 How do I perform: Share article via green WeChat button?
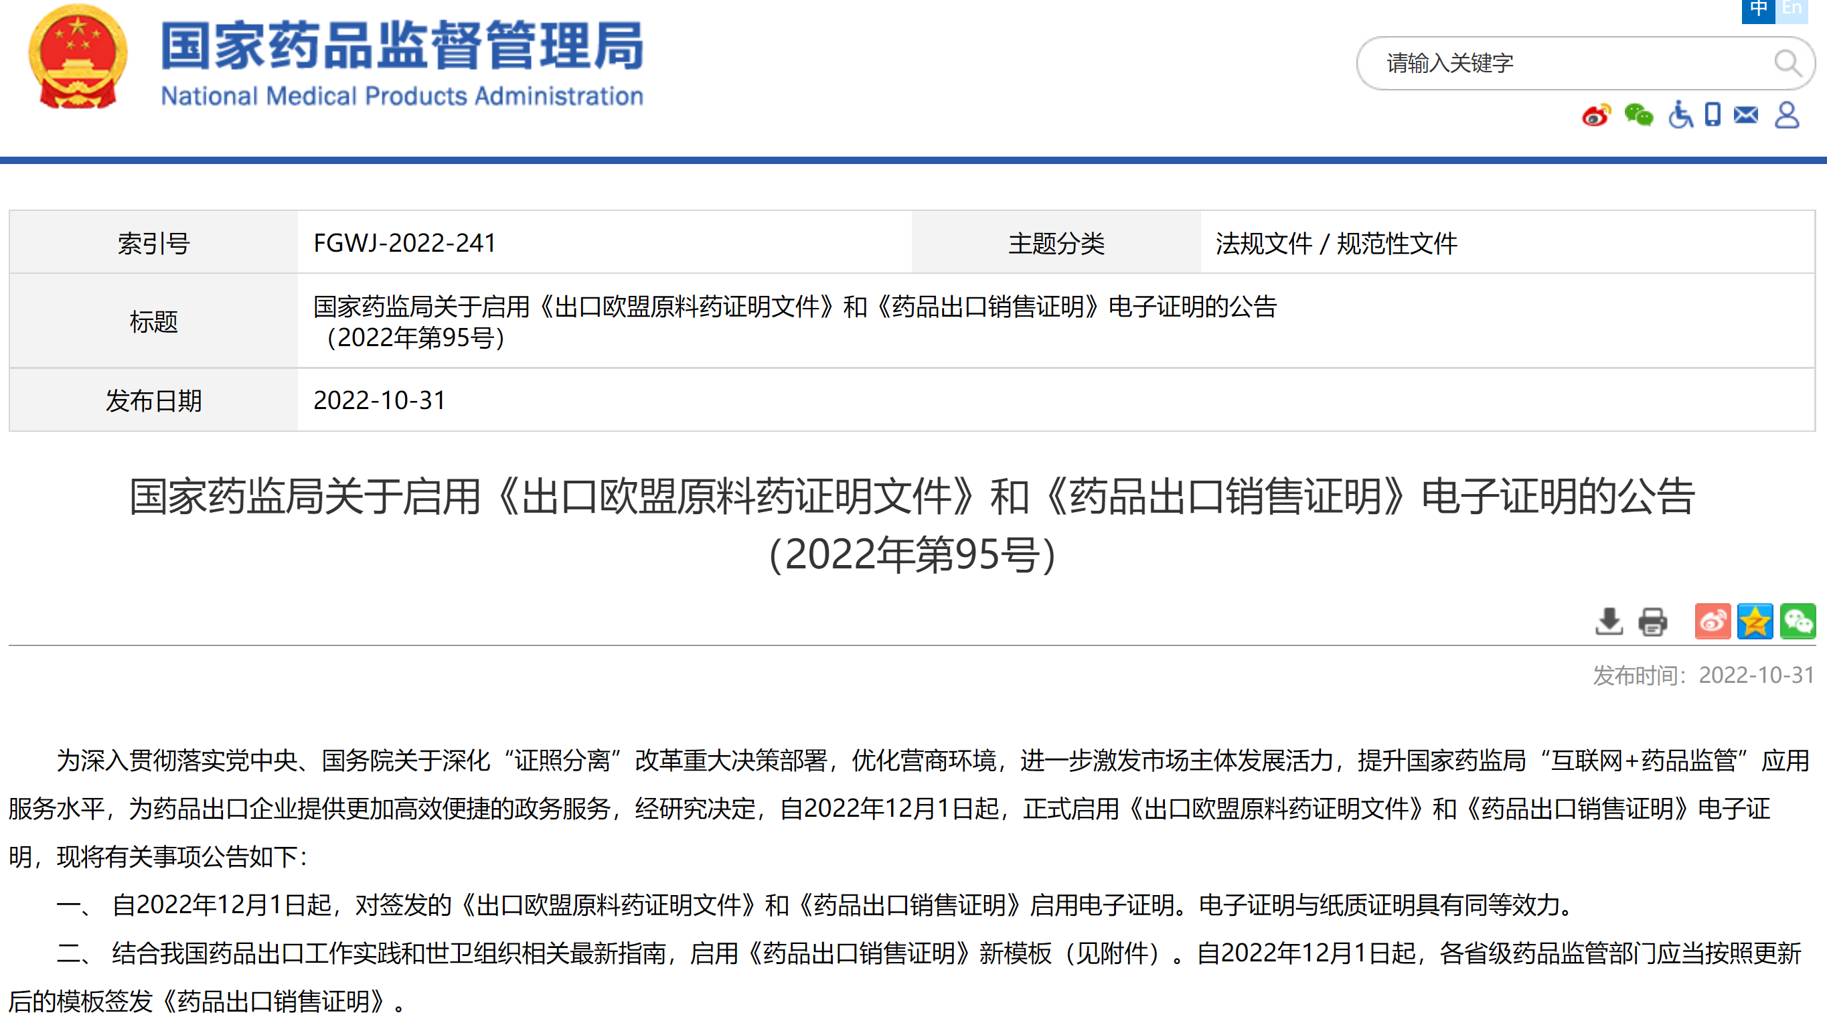coord(1798,622)
